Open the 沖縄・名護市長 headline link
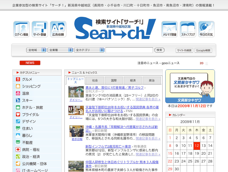Image resolution: width=228 pixels, height=172 pixels. (x=122, y=128)
